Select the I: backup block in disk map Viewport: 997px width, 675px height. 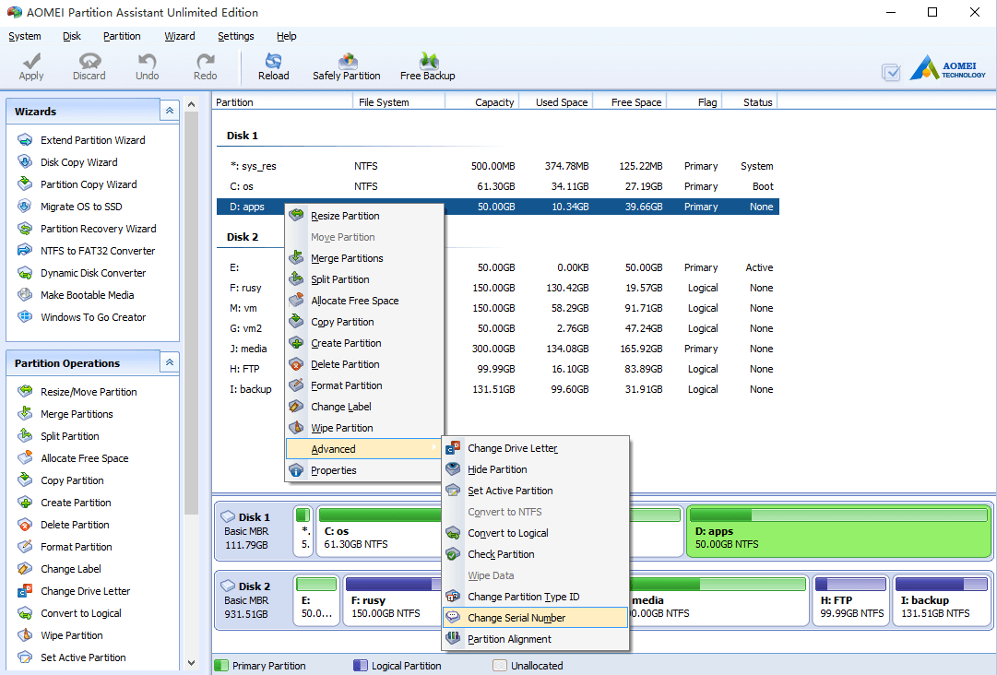tap(943, 600)
